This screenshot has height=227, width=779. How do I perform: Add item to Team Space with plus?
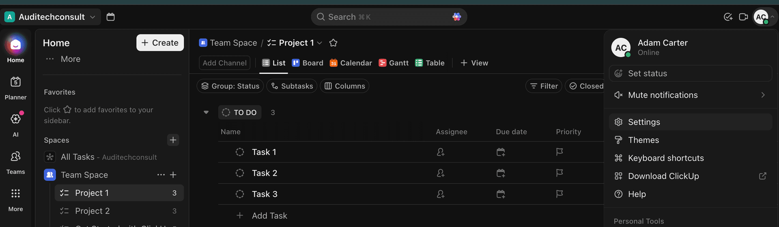(173, 175)
